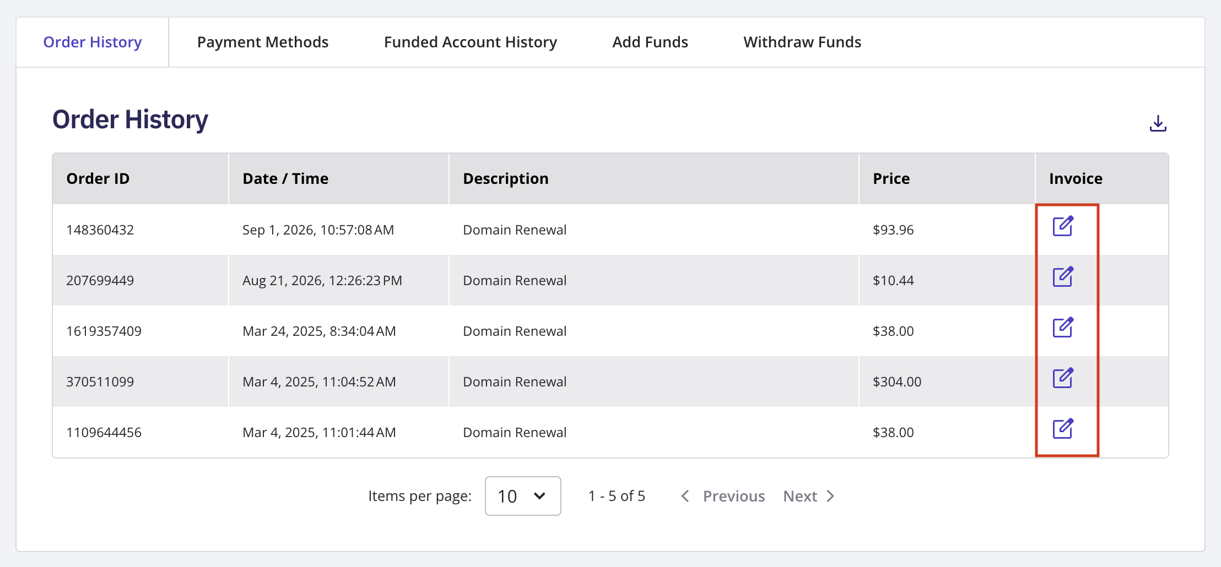
Task: Open invoice for order 370511099
Action: click(x=1063, y=378)
